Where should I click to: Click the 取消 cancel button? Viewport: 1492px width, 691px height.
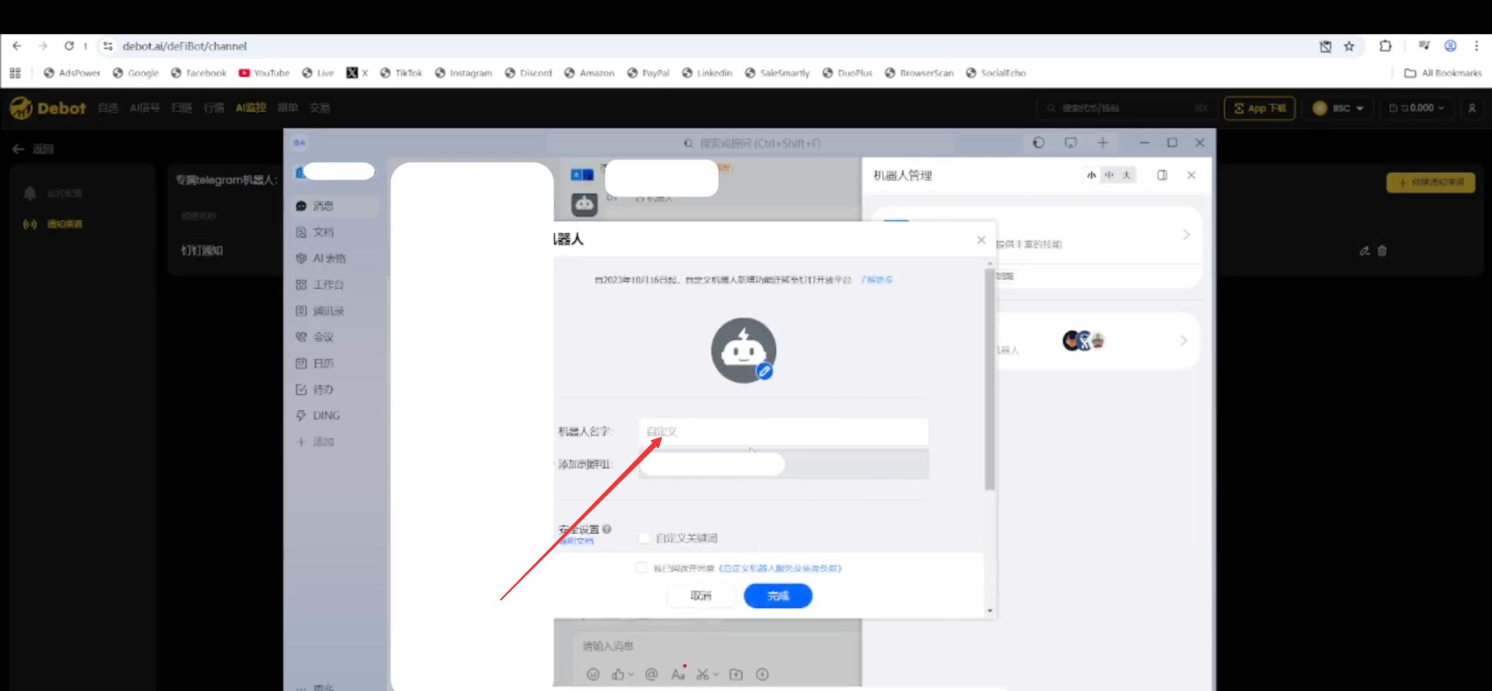tap(701, 595)
